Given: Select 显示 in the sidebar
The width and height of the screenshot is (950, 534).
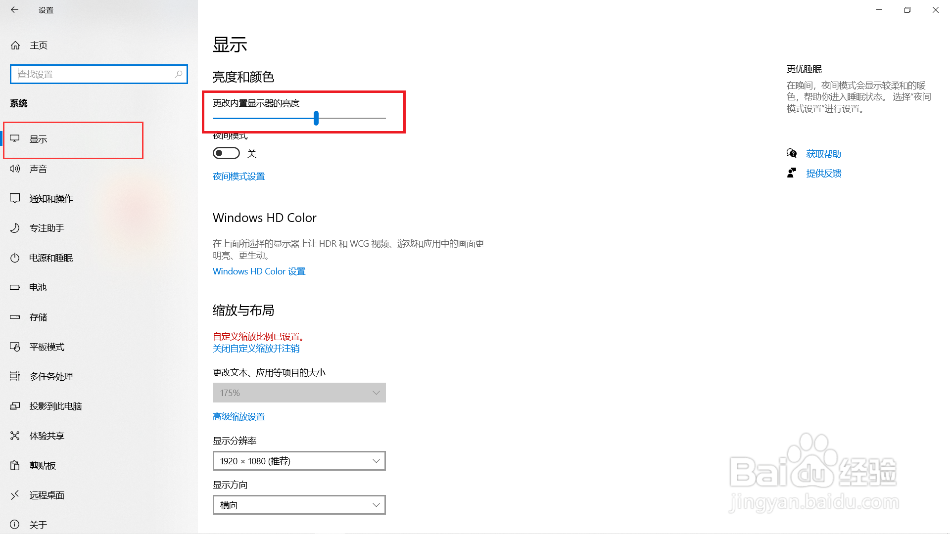Looking at the screenshot, I should coord(39,139).
